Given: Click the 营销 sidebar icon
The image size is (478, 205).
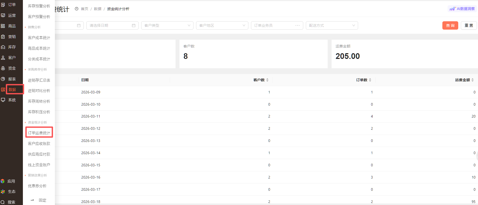Looking at the screenshot, I should click(3, 37).
